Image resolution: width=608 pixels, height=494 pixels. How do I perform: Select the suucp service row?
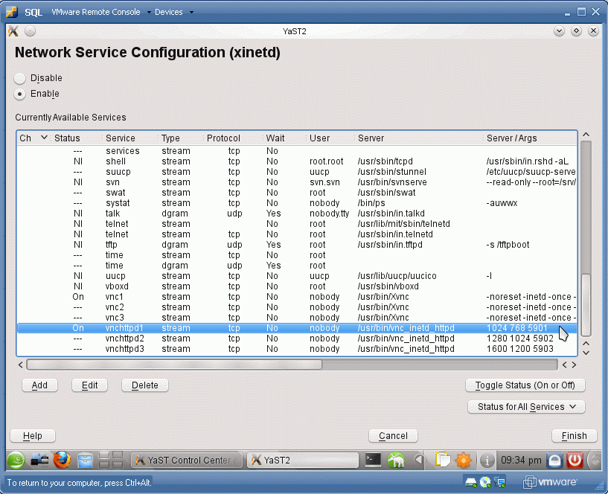point(297,172)
